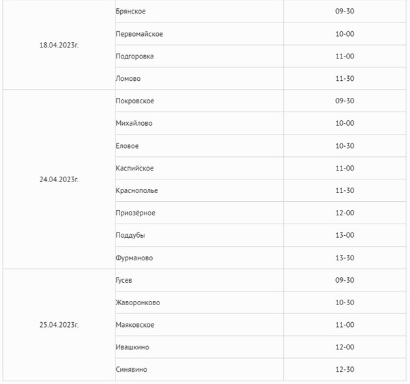
Task: Select the Покровское cell
Action: point(135,101)
